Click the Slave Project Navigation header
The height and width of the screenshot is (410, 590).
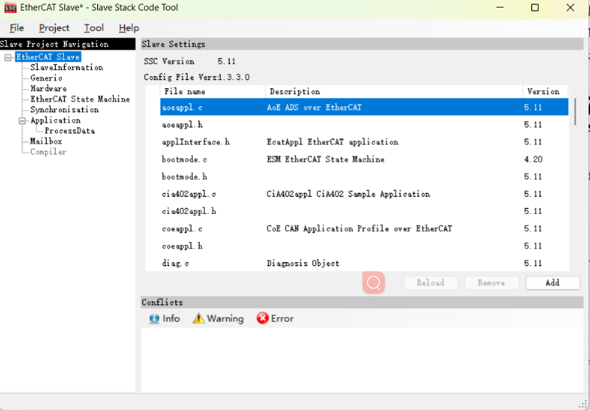[68, 44]
